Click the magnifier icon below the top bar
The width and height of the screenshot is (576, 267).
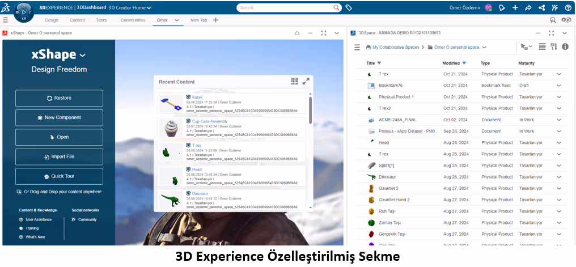pos(553,20)
